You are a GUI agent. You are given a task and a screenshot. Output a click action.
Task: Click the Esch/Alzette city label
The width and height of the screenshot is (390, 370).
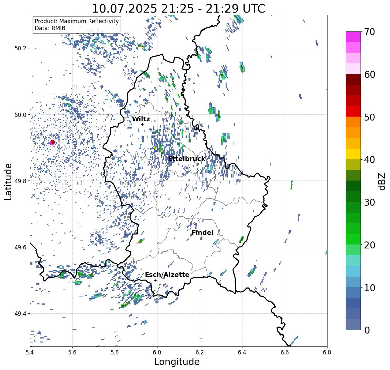pyautogui.click(x=167, y=275)
